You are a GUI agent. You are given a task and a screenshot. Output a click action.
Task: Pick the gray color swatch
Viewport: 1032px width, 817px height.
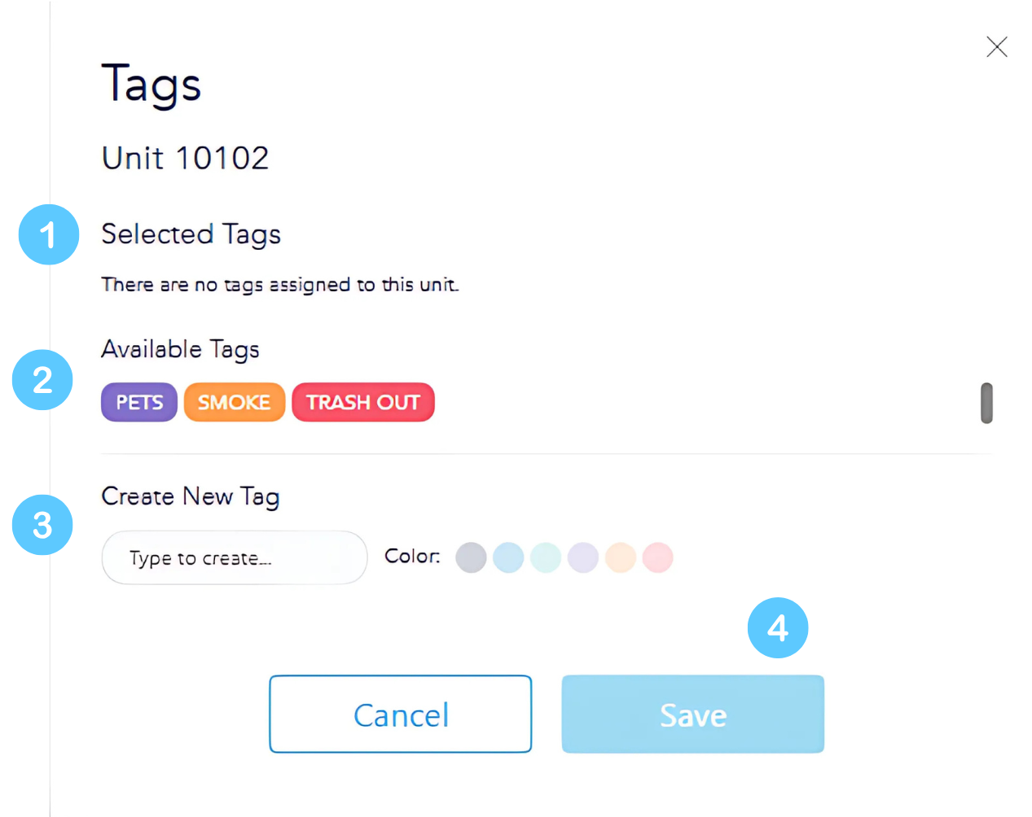click(x=471, y=558)
